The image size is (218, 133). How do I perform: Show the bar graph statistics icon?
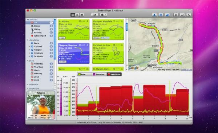point(182,15)
